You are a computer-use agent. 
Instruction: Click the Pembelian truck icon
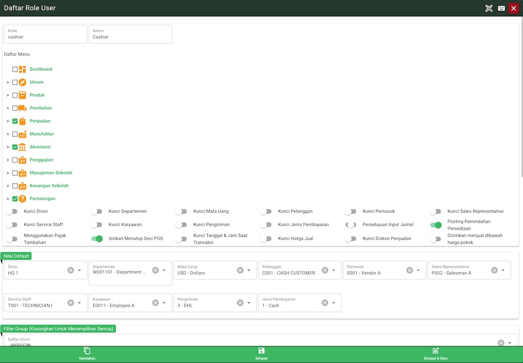click(21, 108)
